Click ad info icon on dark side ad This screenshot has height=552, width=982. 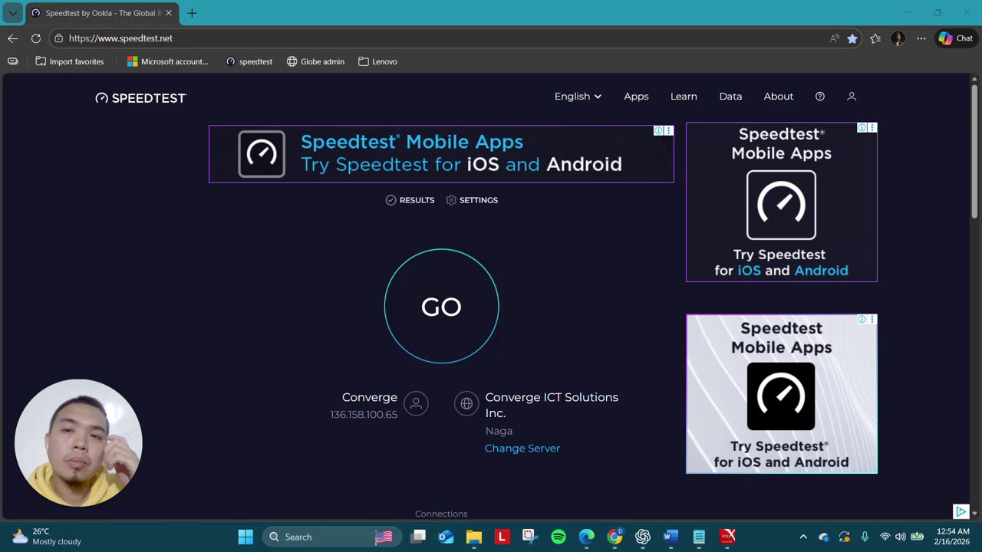[862, 128]
